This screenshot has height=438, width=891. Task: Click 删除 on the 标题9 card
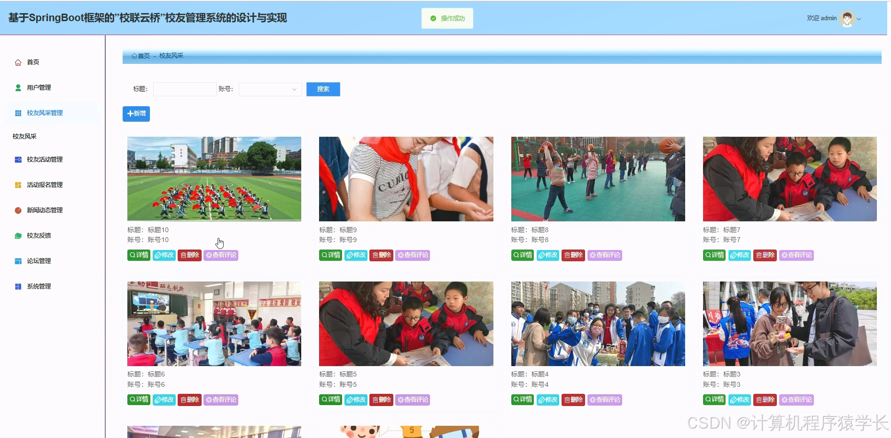[x=381, y=255]
